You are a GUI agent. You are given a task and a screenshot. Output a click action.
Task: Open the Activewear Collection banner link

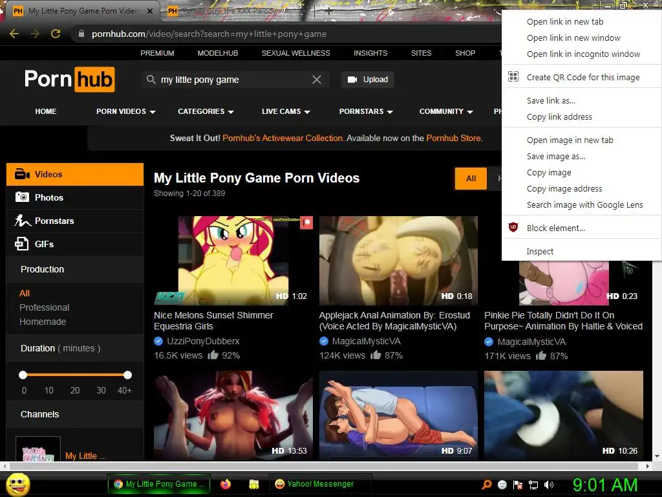283,138
